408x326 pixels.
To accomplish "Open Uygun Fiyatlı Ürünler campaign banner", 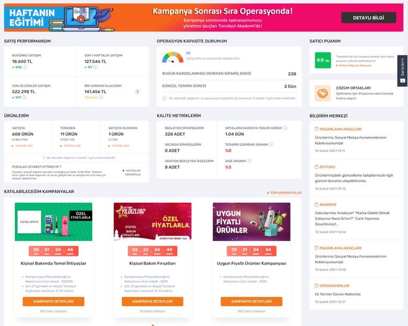I will point(252,222).
